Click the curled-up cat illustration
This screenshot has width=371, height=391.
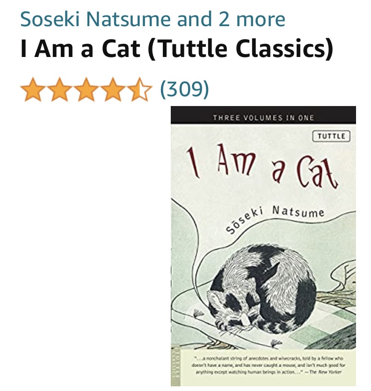click(x=262, y=285)
